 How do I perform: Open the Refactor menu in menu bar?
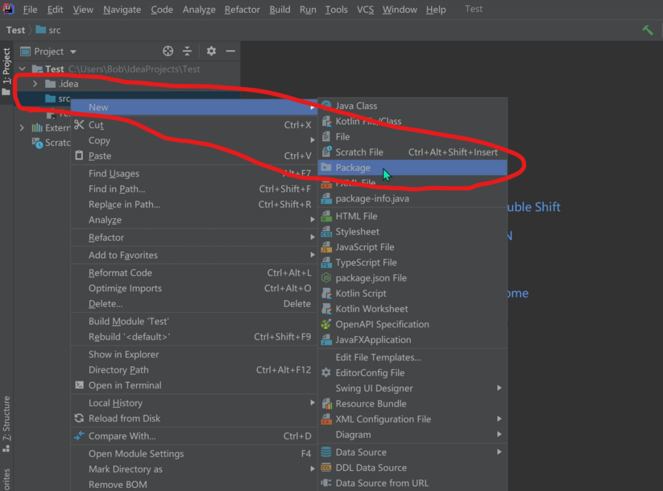(x=242, y=9)
